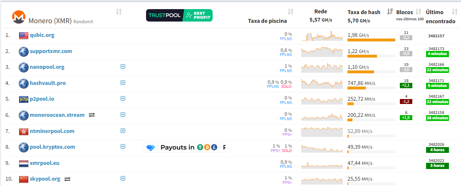
Task: Click the SOLO label in hashvault.pro row
Action: pyautogui.click(x=287, y=87)
